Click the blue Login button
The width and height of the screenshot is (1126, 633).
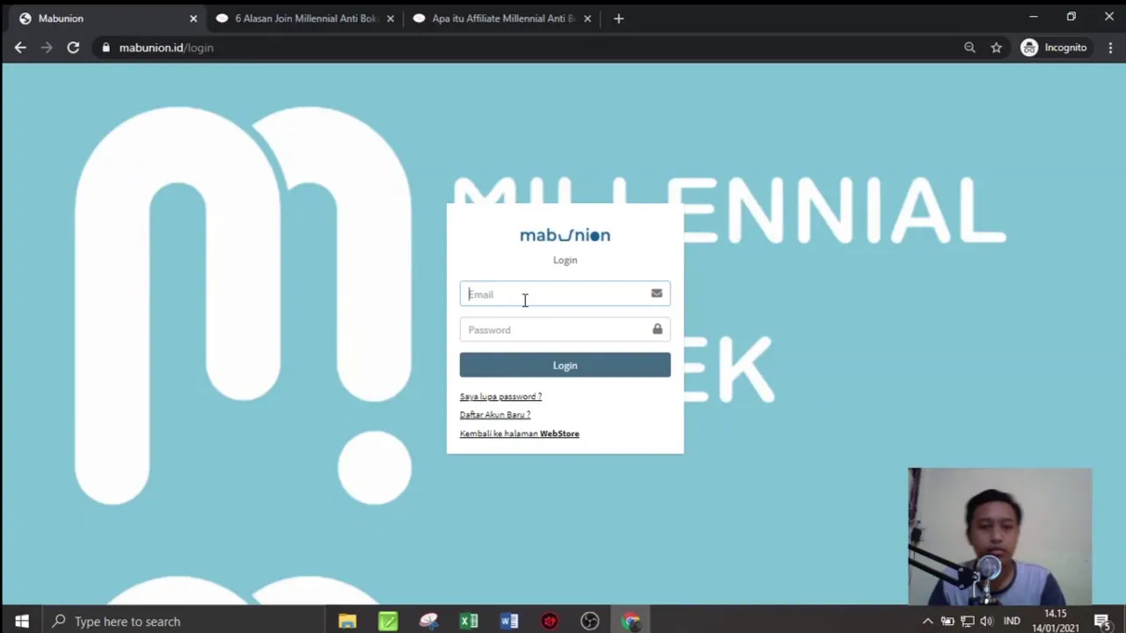tap(565, 365)
